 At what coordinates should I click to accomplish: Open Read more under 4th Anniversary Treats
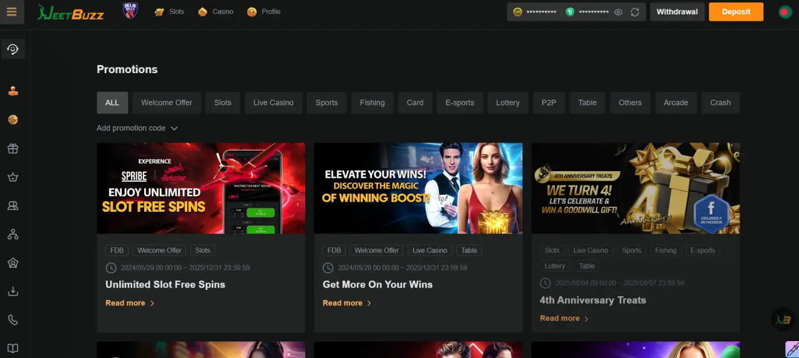pyautogui.click(x=564, y=318)
